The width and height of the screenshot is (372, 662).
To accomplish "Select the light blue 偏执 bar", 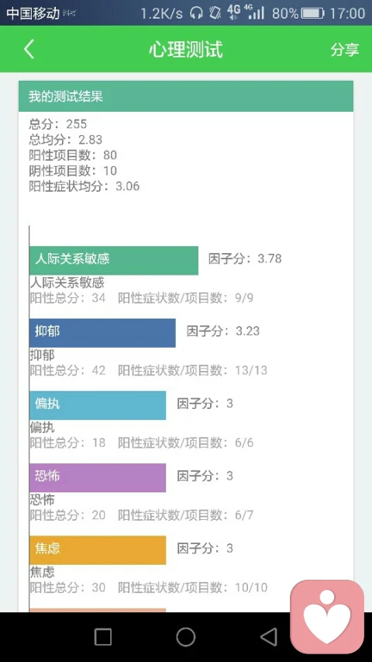I will click(x=98, y=405).
